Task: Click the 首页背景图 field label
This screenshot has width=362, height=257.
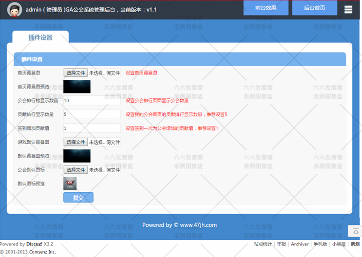Action: point(29,73)
